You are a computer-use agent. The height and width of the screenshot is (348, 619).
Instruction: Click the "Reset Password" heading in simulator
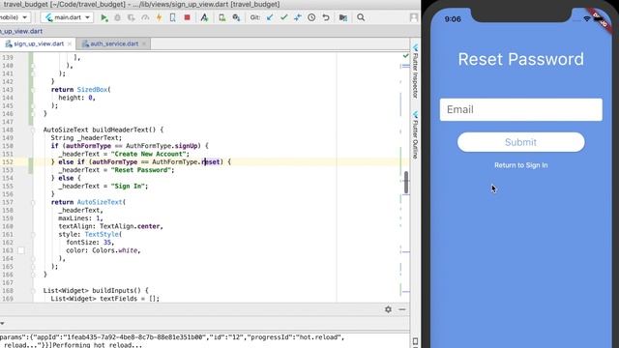click(520, 59)
